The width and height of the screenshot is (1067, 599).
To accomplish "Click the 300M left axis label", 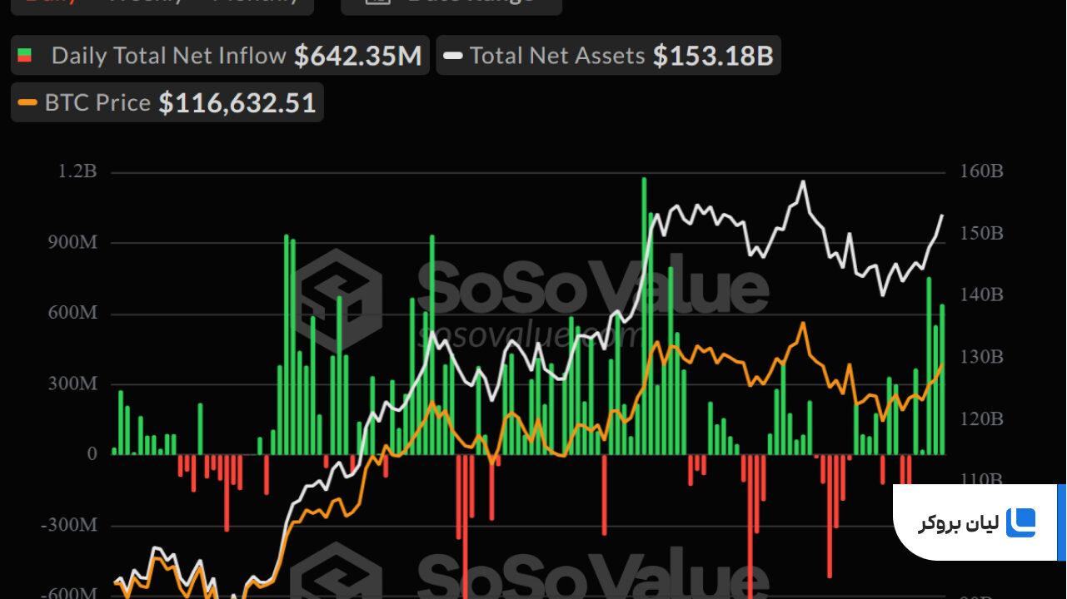I will [72, 384].
